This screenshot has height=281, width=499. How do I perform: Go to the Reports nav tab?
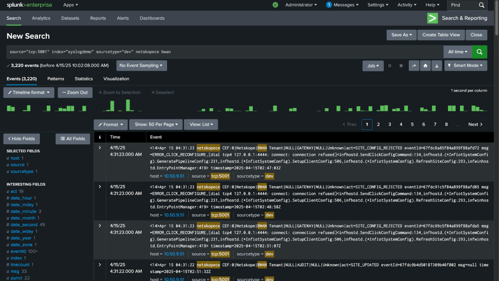point(97,18)
